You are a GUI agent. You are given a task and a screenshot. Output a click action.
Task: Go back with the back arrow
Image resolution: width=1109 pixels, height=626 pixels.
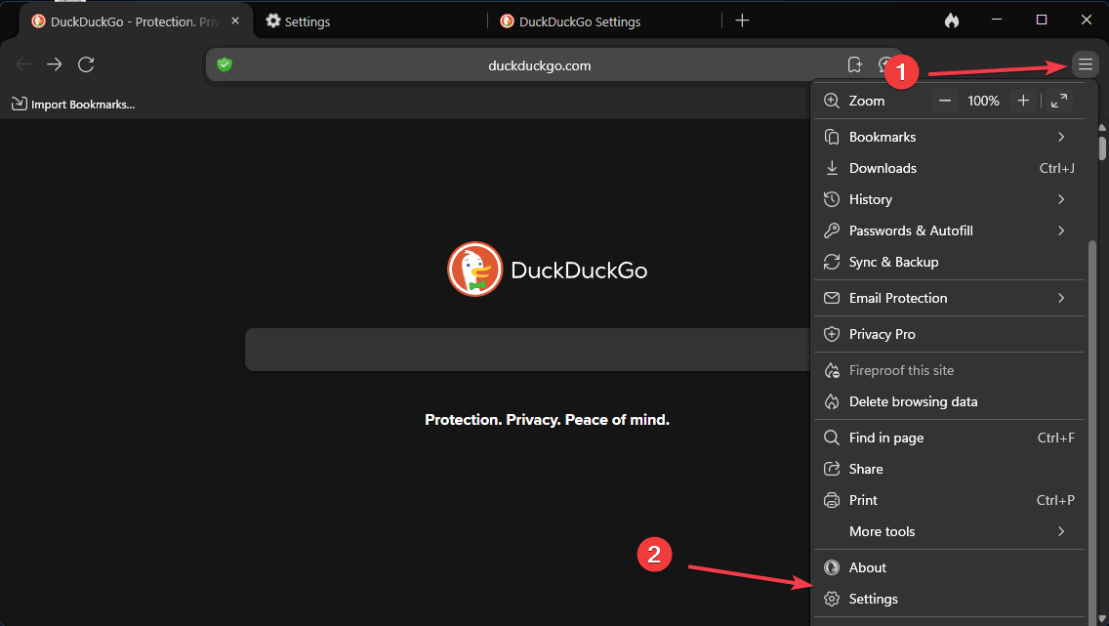tap(23, 65)
